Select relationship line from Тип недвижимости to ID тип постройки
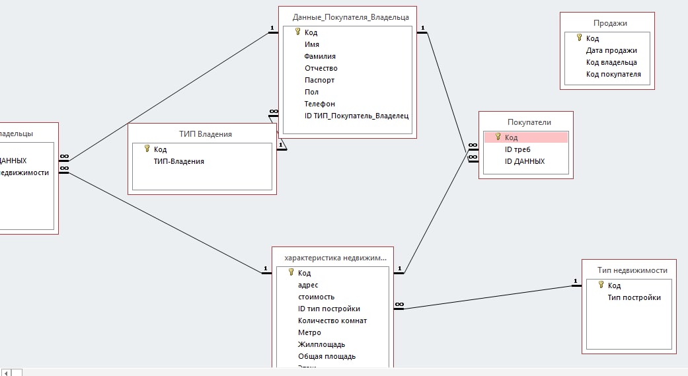Viewport: 688px width, 376px height. click(x=487, y=297)
